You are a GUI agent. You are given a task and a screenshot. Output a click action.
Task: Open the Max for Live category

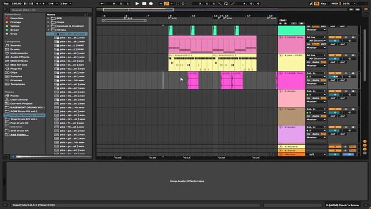(x=19, y=64)
